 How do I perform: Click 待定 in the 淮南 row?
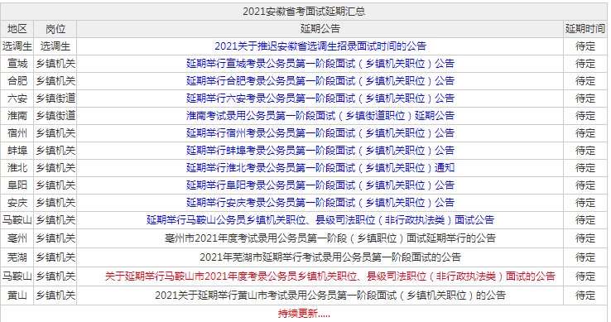click(585, 115)
